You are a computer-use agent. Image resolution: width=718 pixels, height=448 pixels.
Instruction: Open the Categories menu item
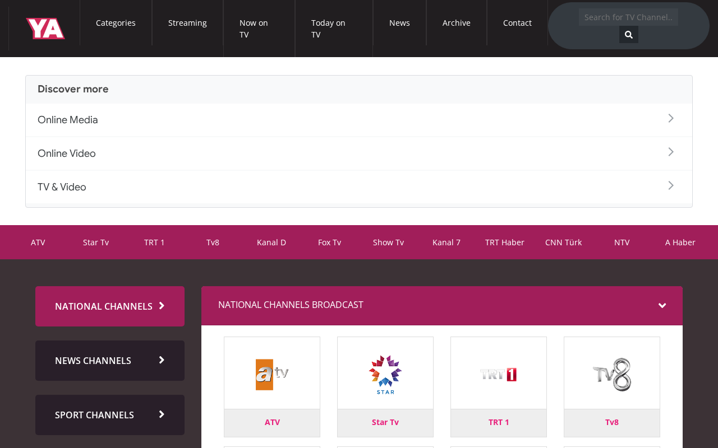116,23
